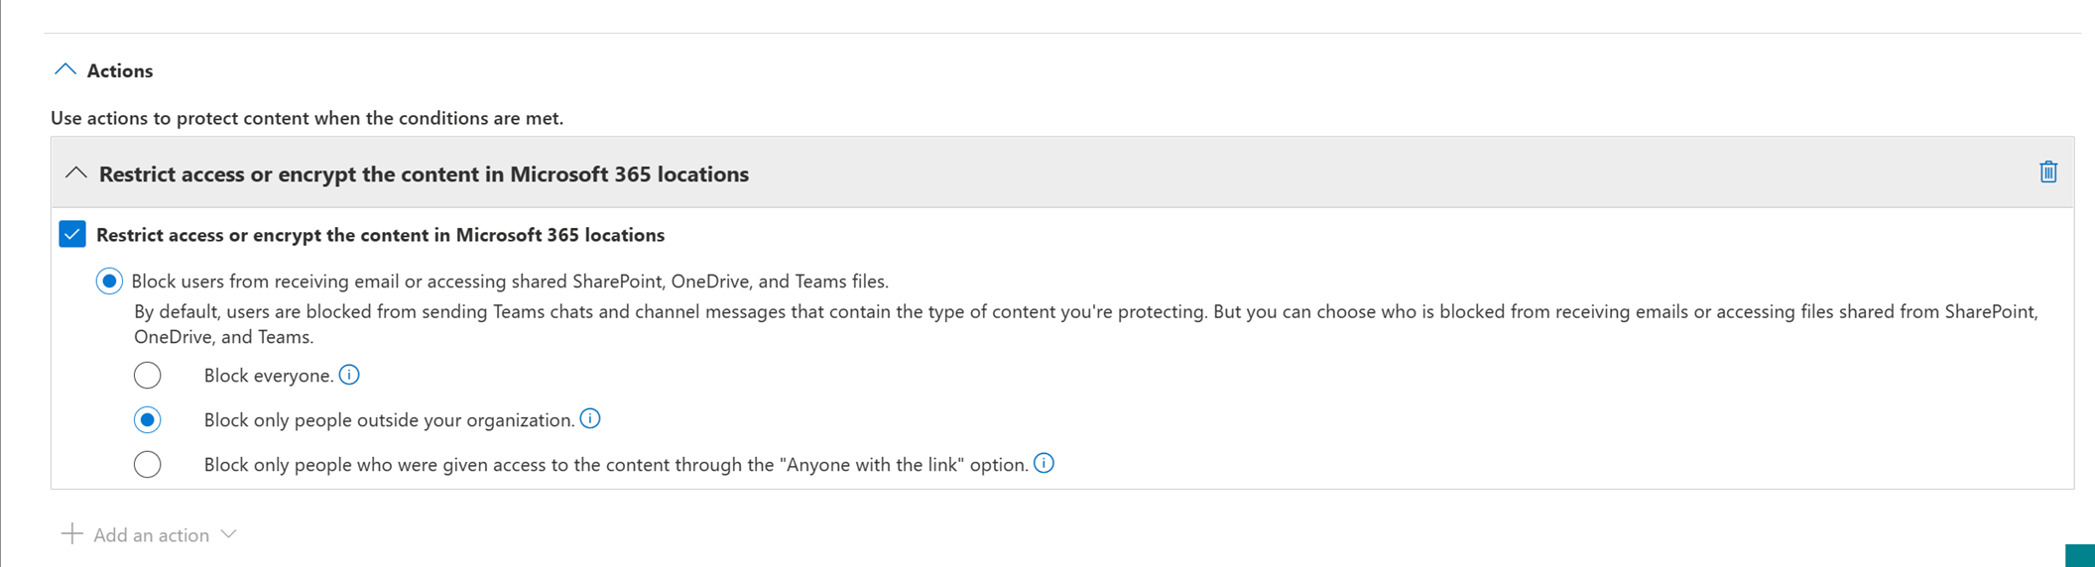The width and height of the screenshot is (2095, 567).
Task: Collapse the Actions section chevron
Action: (x=65, y=70)
